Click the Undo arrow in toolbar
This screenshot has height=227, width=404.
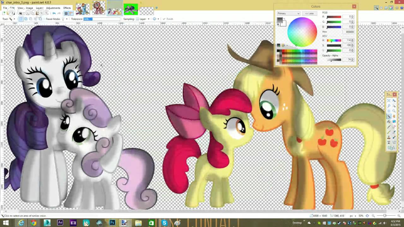[54, 13]
